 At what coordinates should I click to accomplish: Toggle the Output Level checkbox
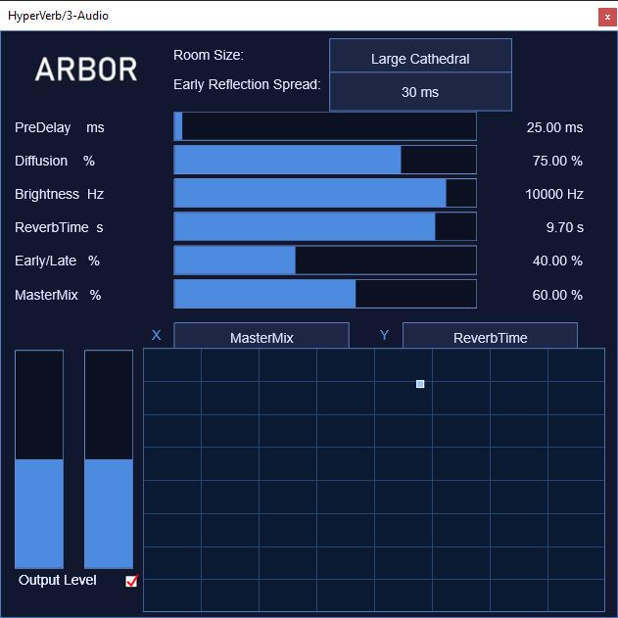(x=131, y=581)
